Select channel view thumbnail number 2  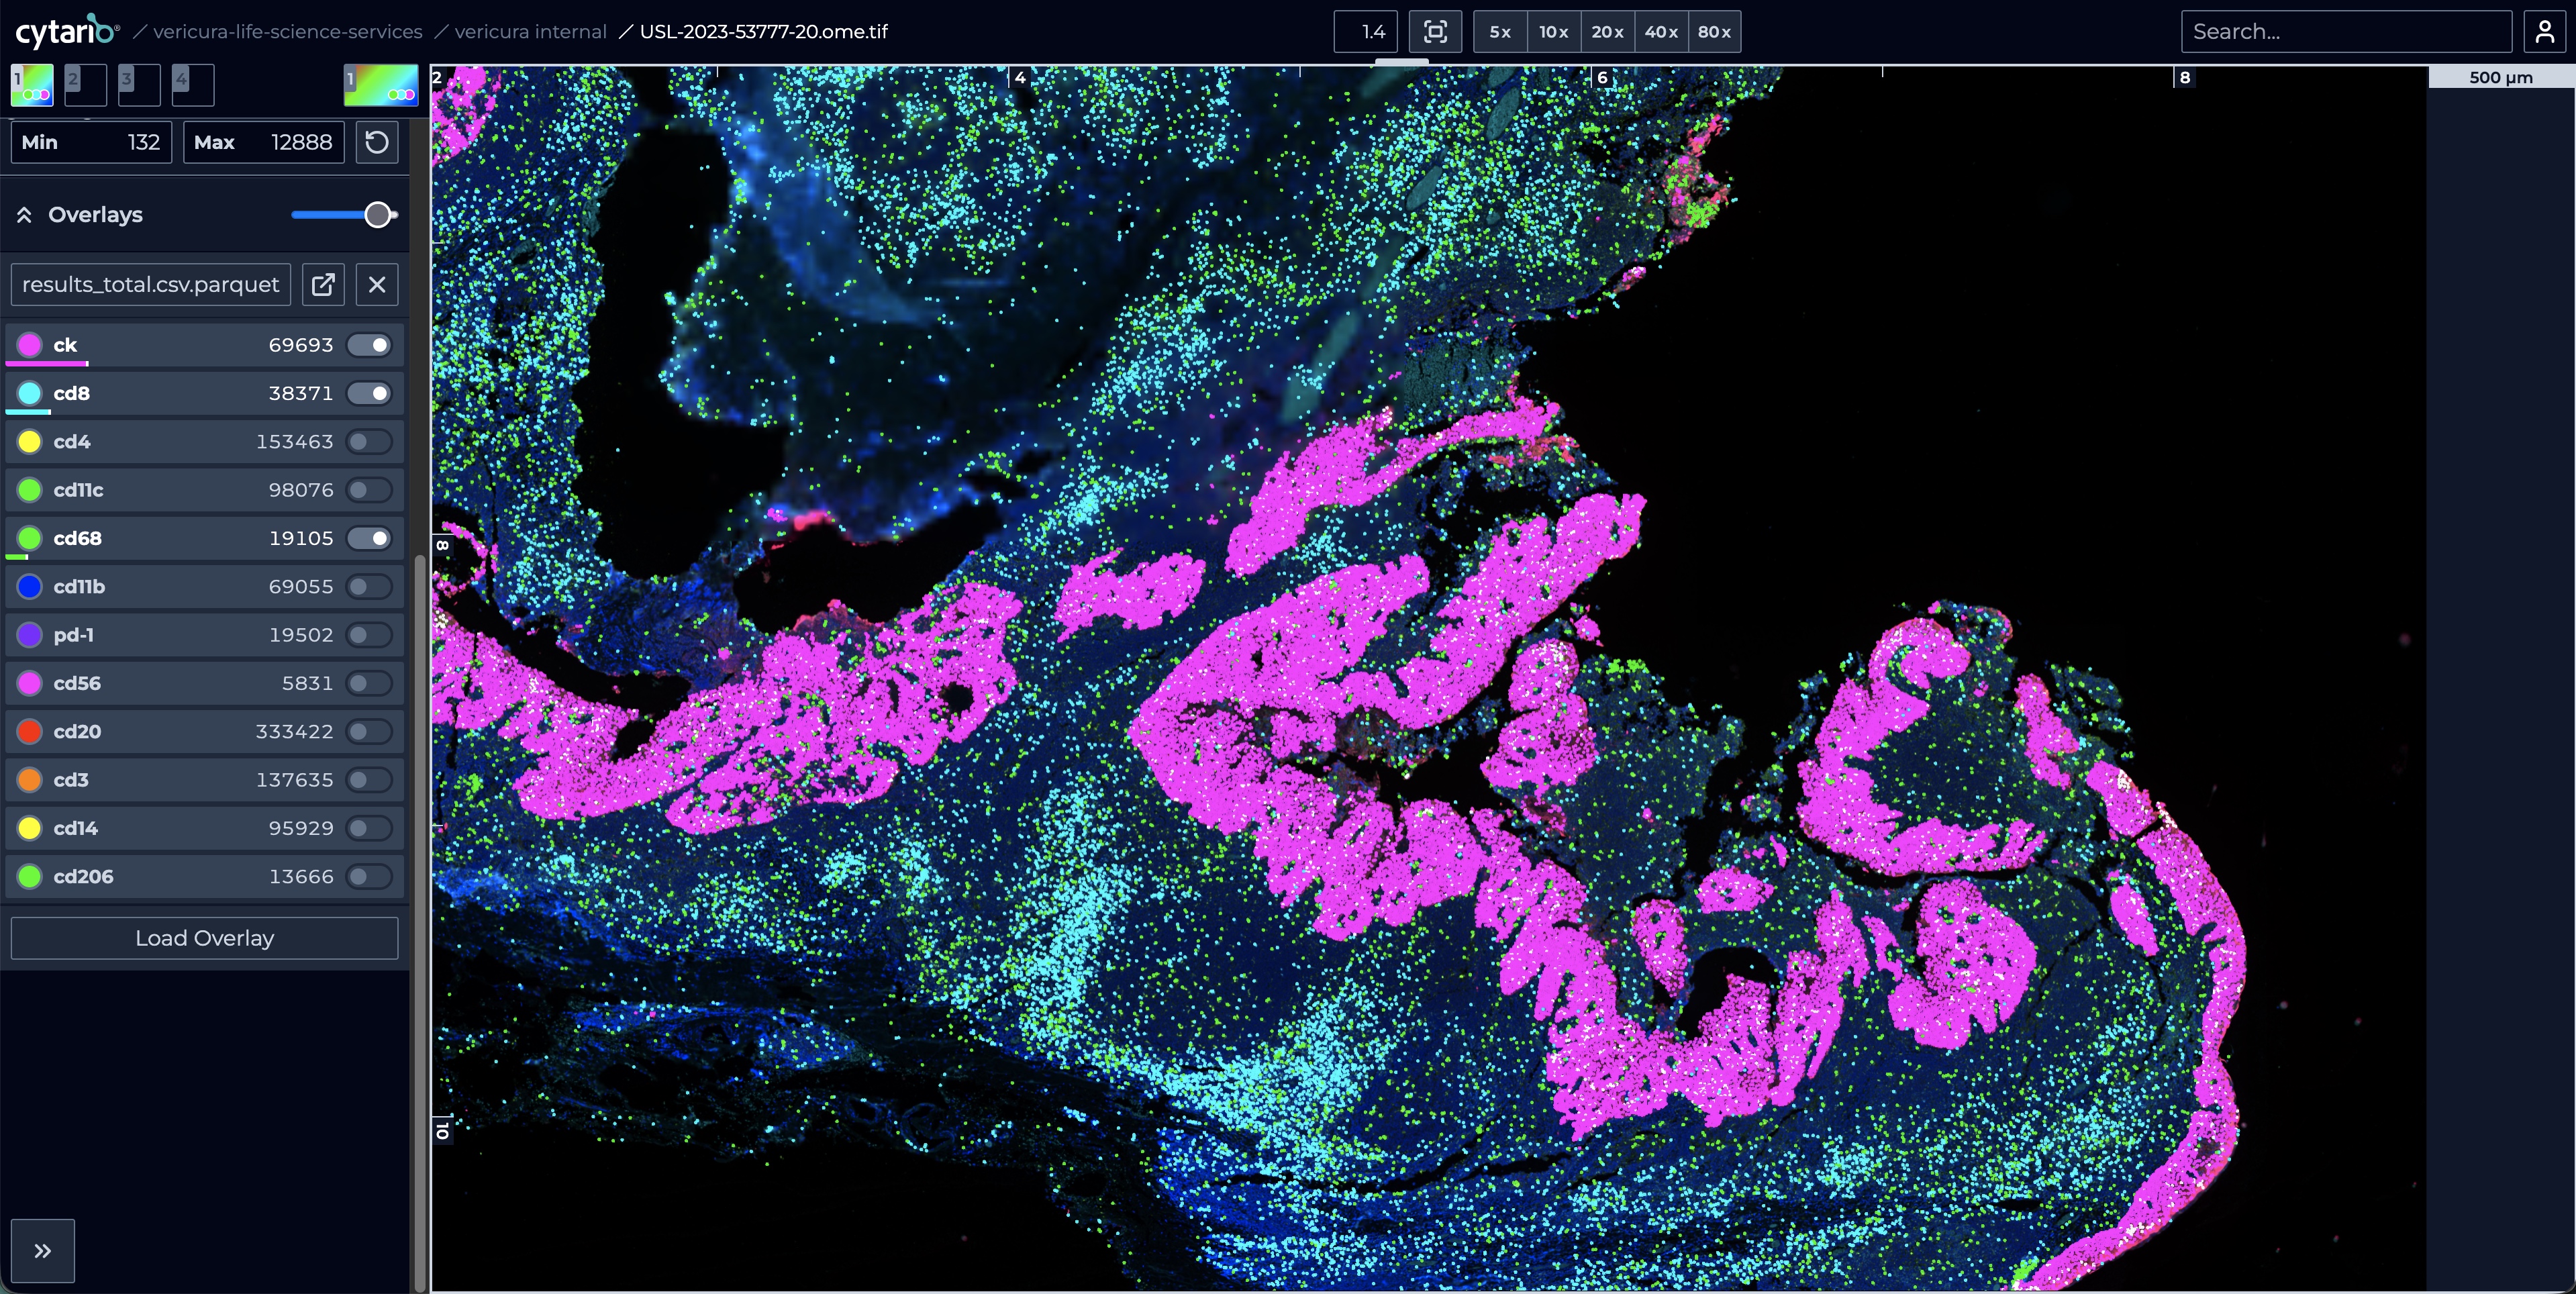pyautogui.click(x=85, y=85)
